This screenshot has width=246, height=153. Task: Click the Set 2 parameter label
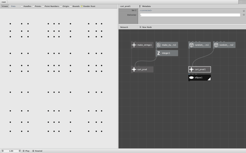(x=134, y=10)
